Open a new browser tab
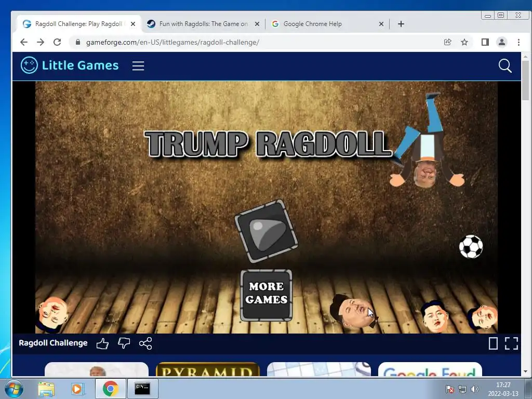Screen dimensions: 532x399 point(401,24)
